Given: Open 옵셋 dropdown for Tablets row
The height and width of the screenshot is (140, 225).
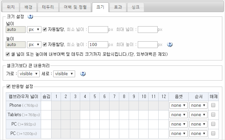Looking at the screenshot, I should pos(178,115).
